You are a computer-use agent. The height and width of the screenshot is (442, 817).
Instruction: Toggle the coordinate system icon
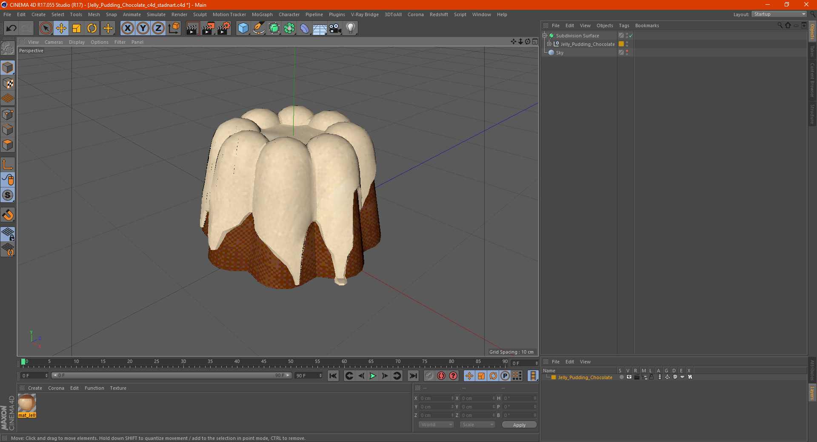[x=174, y=28]
